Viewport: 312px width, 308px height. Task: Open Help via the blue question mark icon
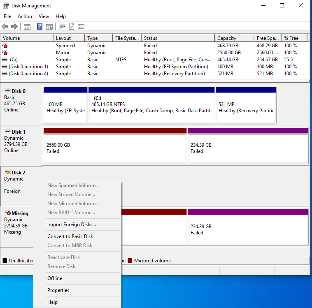point(40,26)
